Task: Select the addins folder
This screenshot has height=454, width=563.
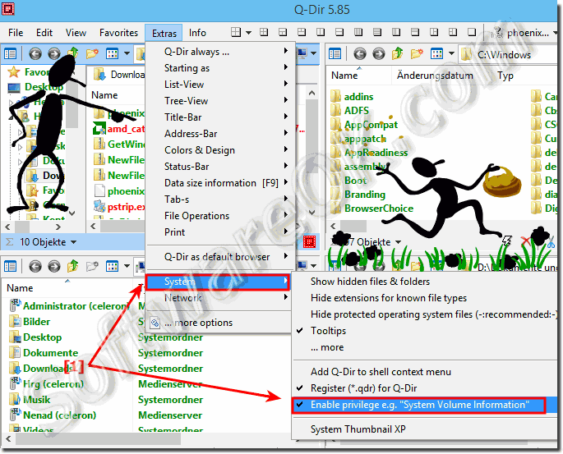Action: (352, 97)
